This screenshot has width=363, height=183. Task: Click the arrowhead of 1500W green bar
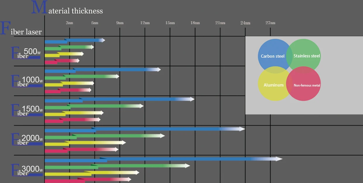click(141, 106)
